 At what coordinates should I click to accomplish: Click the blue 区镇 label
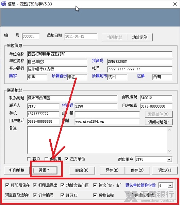pos(141,76)
